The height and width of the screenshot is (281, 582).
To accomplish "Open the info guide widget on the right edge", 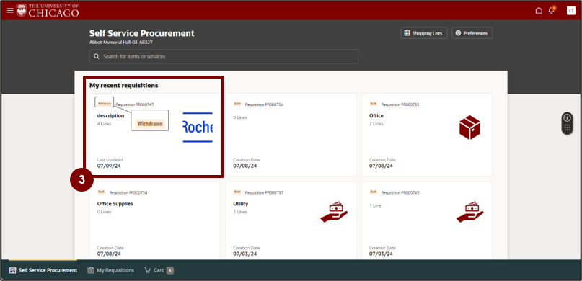I will tap(567, 123).
